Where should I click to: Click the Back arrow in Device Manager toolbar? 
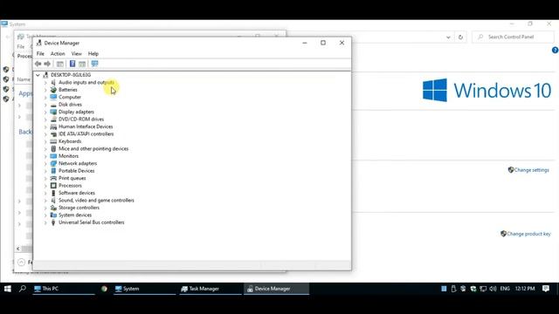38,64
